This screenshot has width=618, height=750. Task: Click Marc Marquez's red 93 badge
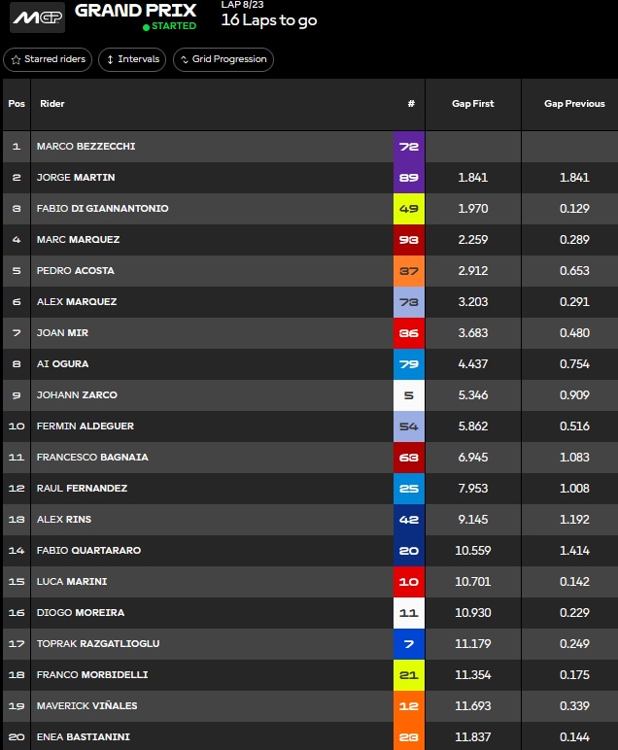click(409, 240)
